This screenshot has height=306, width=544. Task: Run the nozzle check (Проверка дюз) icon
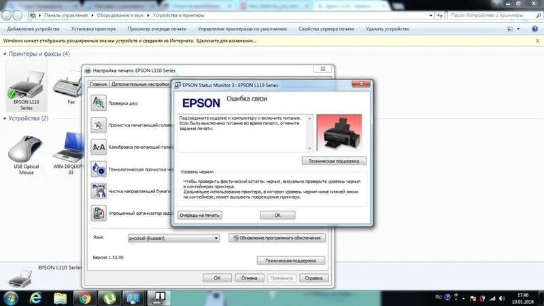[x=99, y=103]
